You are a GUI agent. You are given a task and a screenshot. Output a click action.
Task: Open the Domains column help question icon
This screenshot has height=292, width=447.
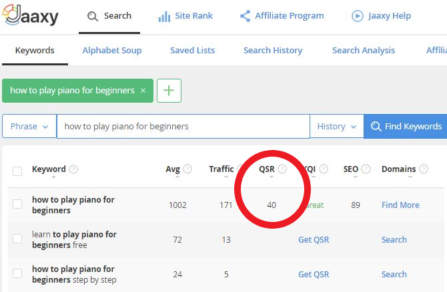(x=424, y=169)
